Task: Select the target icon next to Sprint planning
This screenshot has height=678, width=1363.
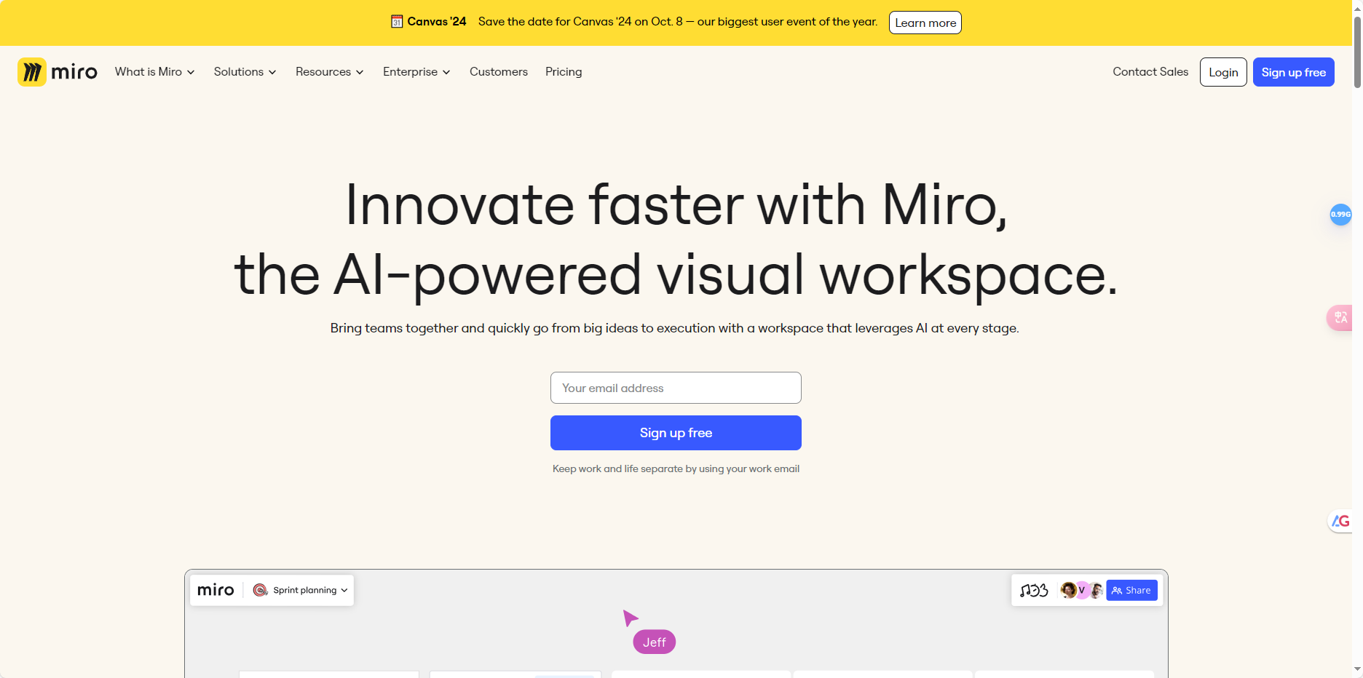Action: click(260, 590)
